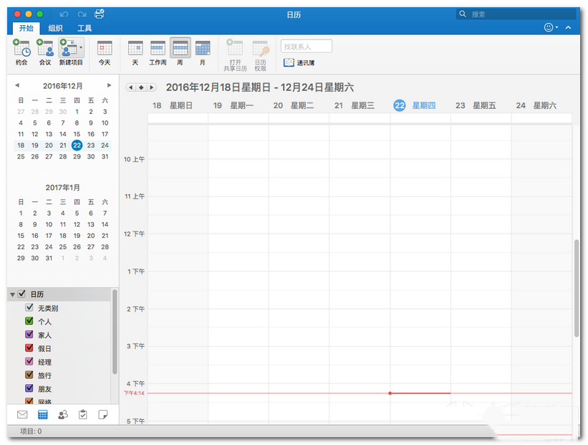This screenshot has width=588, height=445.
Task: Click the 12 下午 time label
Action: coord(134,234)
